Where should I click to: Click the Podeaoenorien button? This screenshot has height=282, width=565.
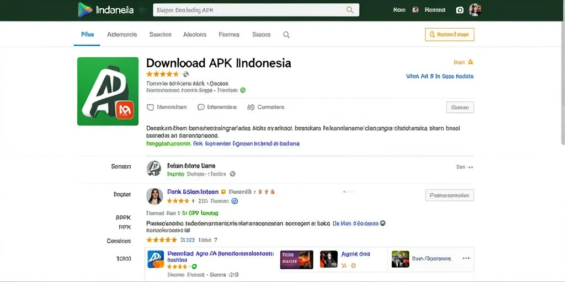click(449, 196)
